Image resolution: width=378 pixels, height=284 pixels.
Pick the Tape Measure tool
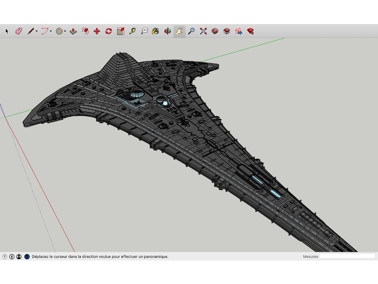coord(132,31)
